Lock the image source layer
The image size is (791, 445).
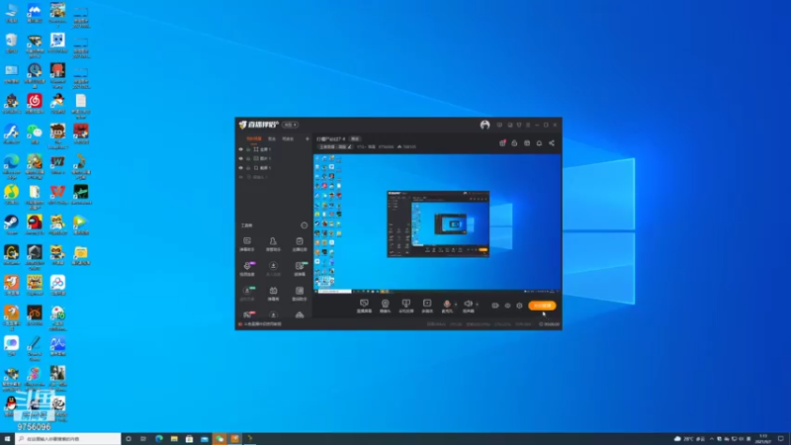click(248, 158)
